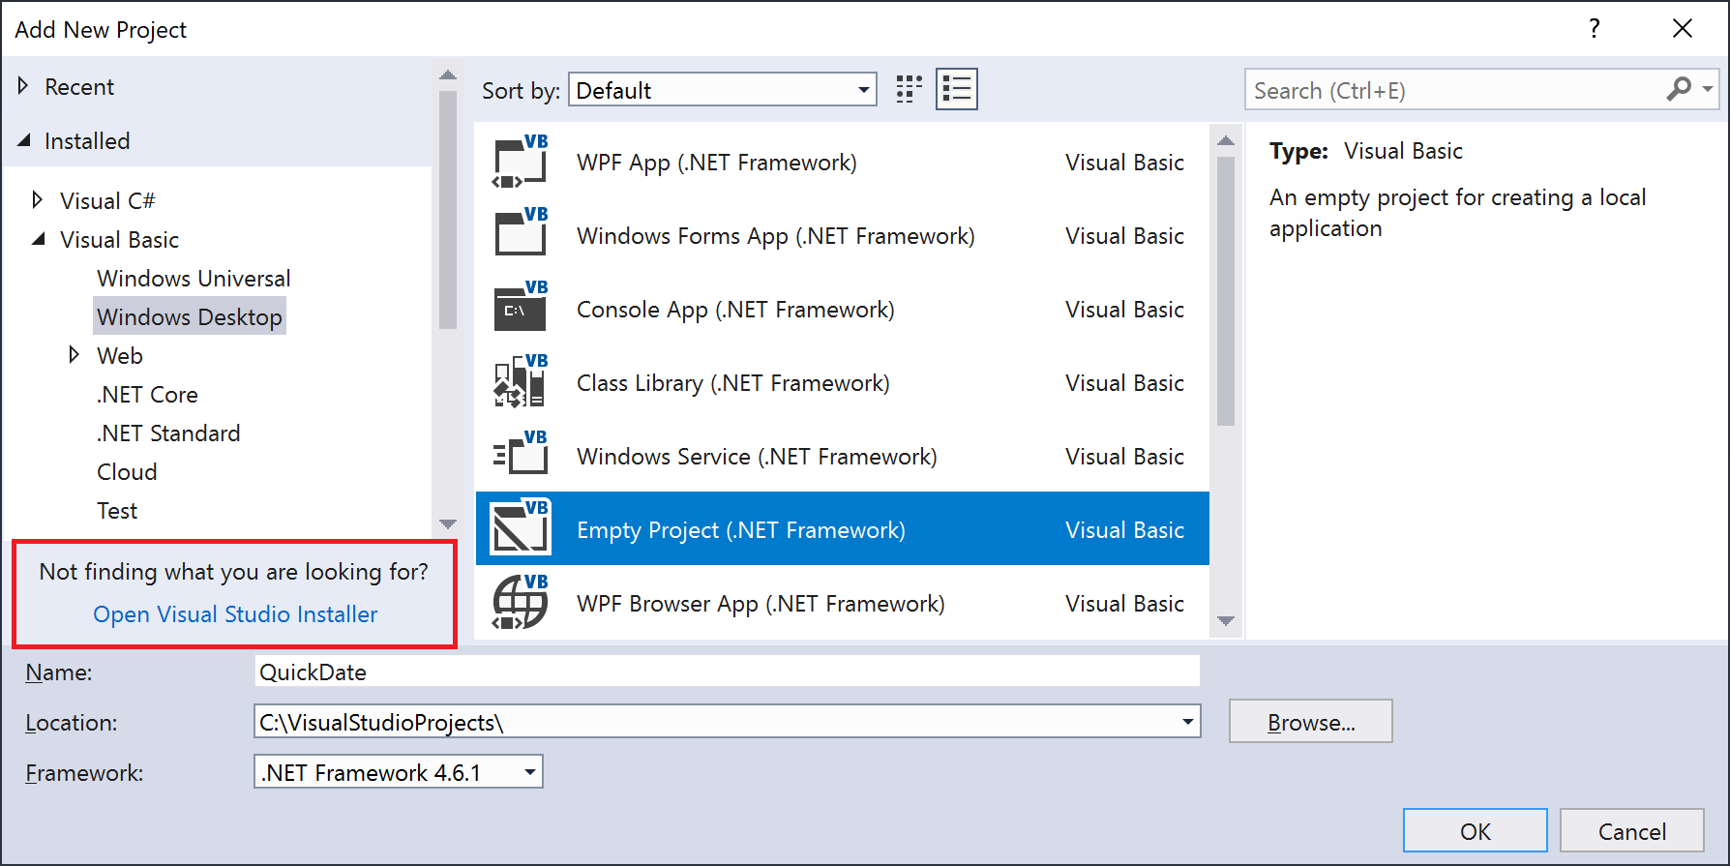Image resolution: width=1730 pixels, height=866 pixels.
Task: Select Windows Universal in the tree
Action: (x=194, y=279)
